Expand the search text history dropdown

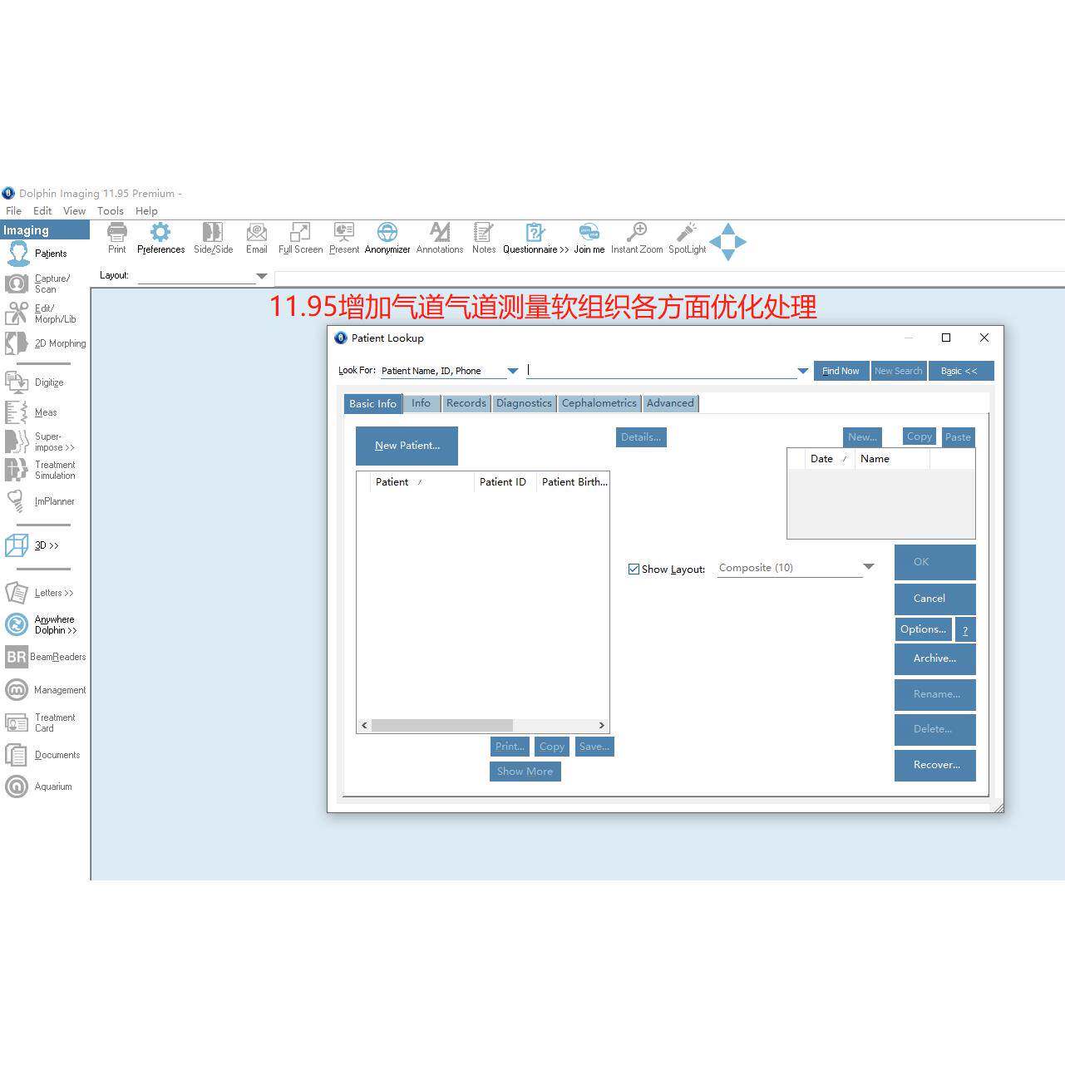pos(803,371)
